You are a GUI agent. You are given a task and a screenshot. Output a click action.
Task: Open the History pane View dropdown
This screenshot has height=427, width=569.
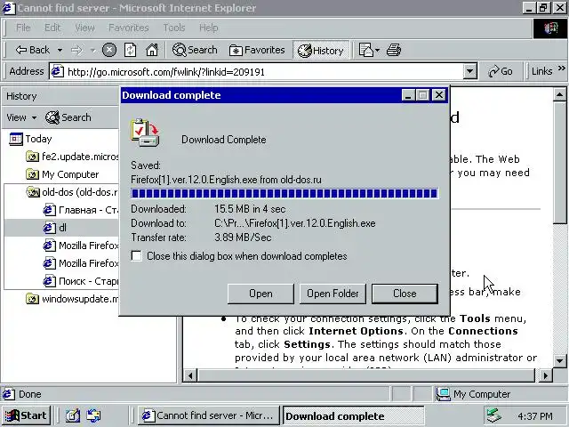21,117
